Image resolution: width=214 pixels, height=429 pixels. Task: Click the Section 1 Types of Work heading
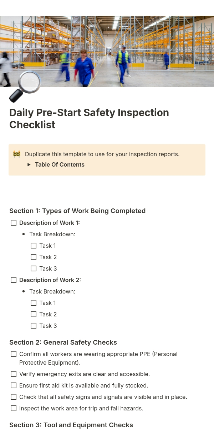[77, 211]
